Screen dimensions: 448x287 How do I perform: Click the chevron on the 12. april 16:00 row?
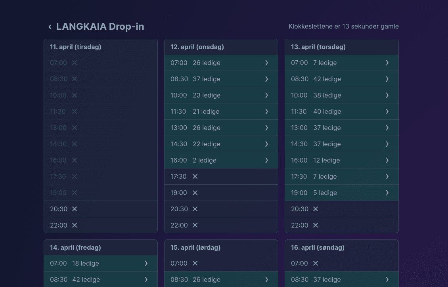[266, 161]
